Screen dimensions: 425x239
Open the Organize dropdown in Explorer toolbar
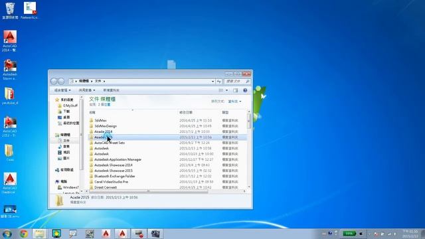coord(62,90)
